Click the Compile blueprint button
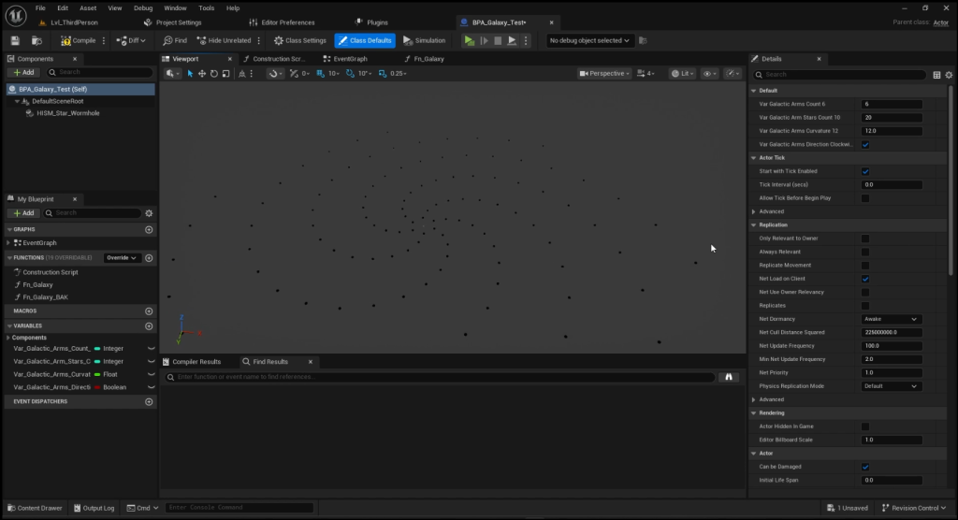Screen dimensions: 958x520 (78, 40)
